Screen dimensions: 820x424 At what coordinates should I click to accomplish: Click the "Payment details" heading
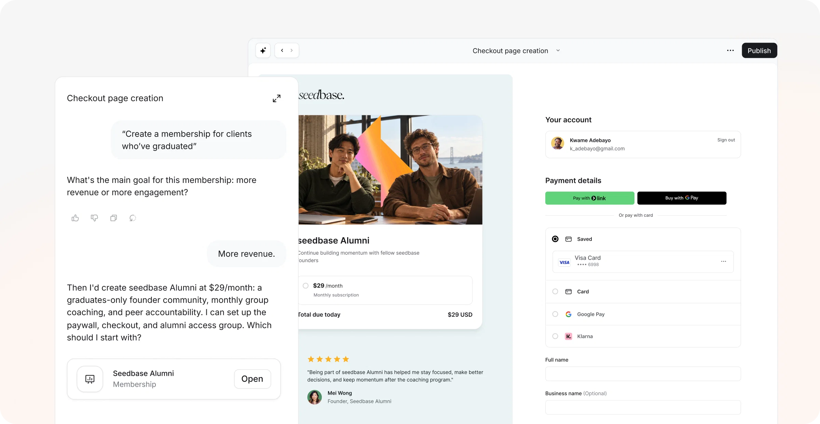pyautogui.click(x=573, y=181)
